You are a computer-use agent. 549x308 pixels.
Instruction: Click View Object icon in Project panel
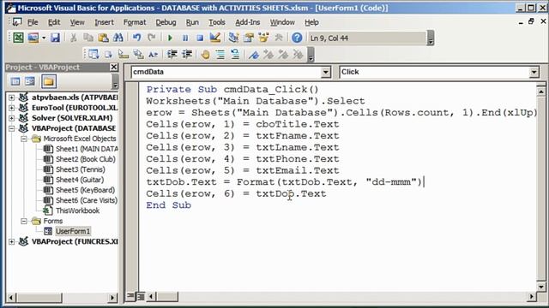pyautogui.click(x=30, y=82)
